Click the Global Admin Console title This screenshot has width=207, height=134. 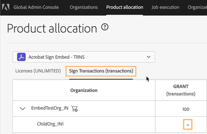(x=36, y=7)
